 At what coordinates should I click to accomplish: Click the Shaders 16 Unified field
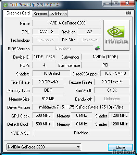pos(51,73)
